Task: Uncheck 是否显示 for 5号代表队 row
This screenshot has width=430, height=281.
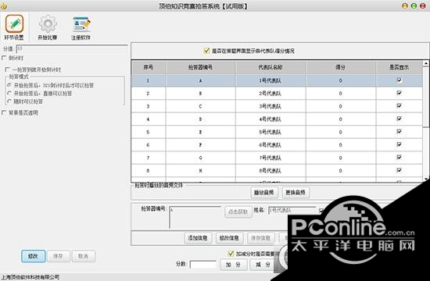Action: [x=400, y=132]
